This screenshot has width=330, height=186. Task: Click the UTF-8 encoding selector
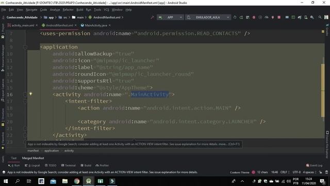pos(296,172)
